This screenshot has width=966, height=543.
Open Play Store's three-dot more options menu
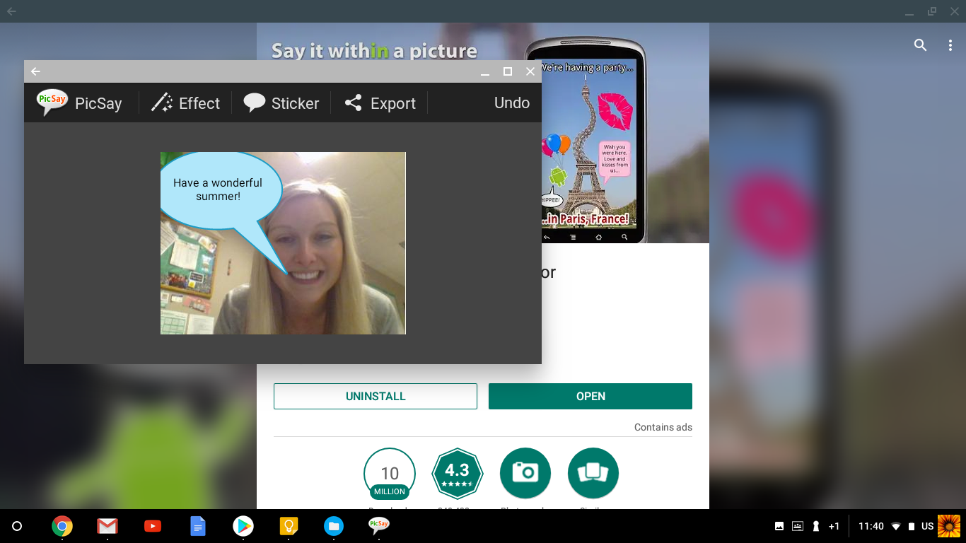(950, 45)
